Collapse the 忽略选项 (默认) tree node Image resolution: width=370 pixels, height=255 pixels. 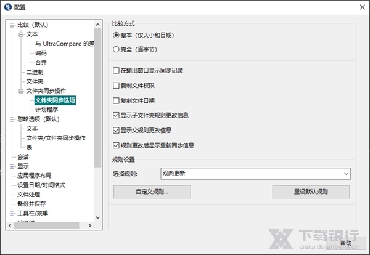point(12,119)
